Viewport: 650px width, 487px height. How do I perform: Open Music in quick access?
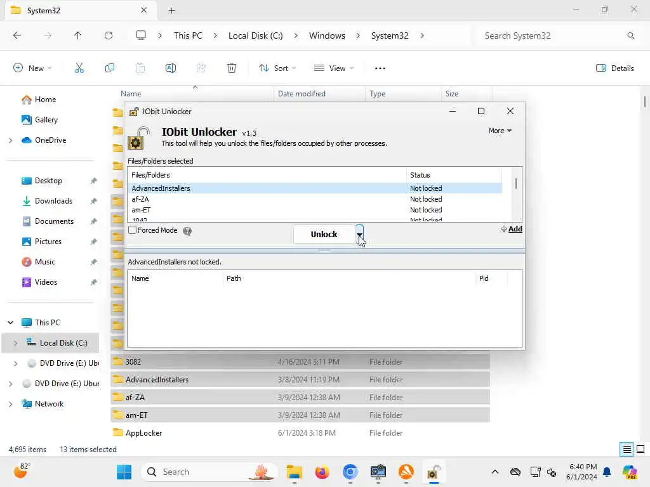(45, 262)
